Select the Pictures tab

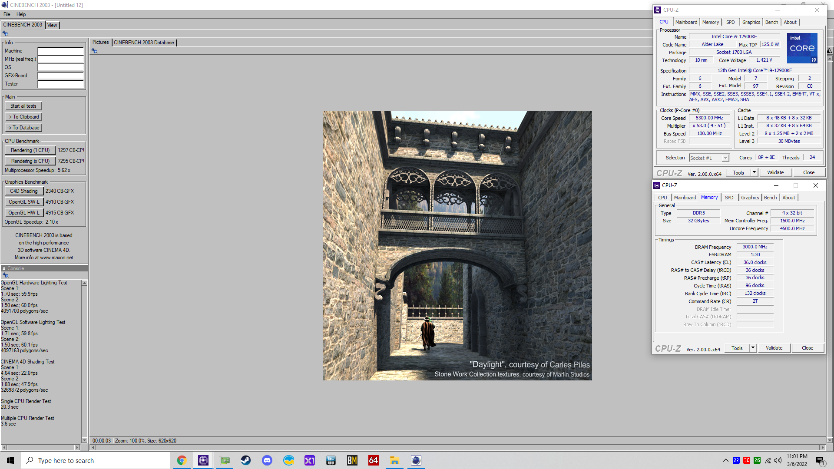pyautogui.click(x=100, y=42)
